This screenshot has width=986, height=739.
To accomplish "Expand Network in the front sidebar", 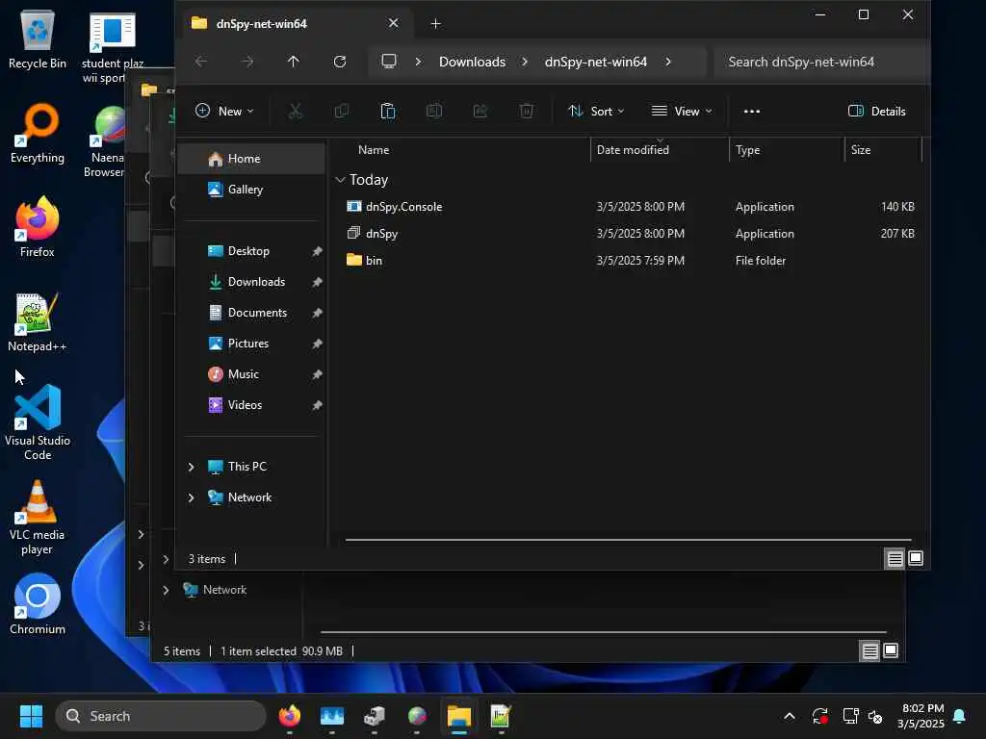I will [x=192, y=497].
